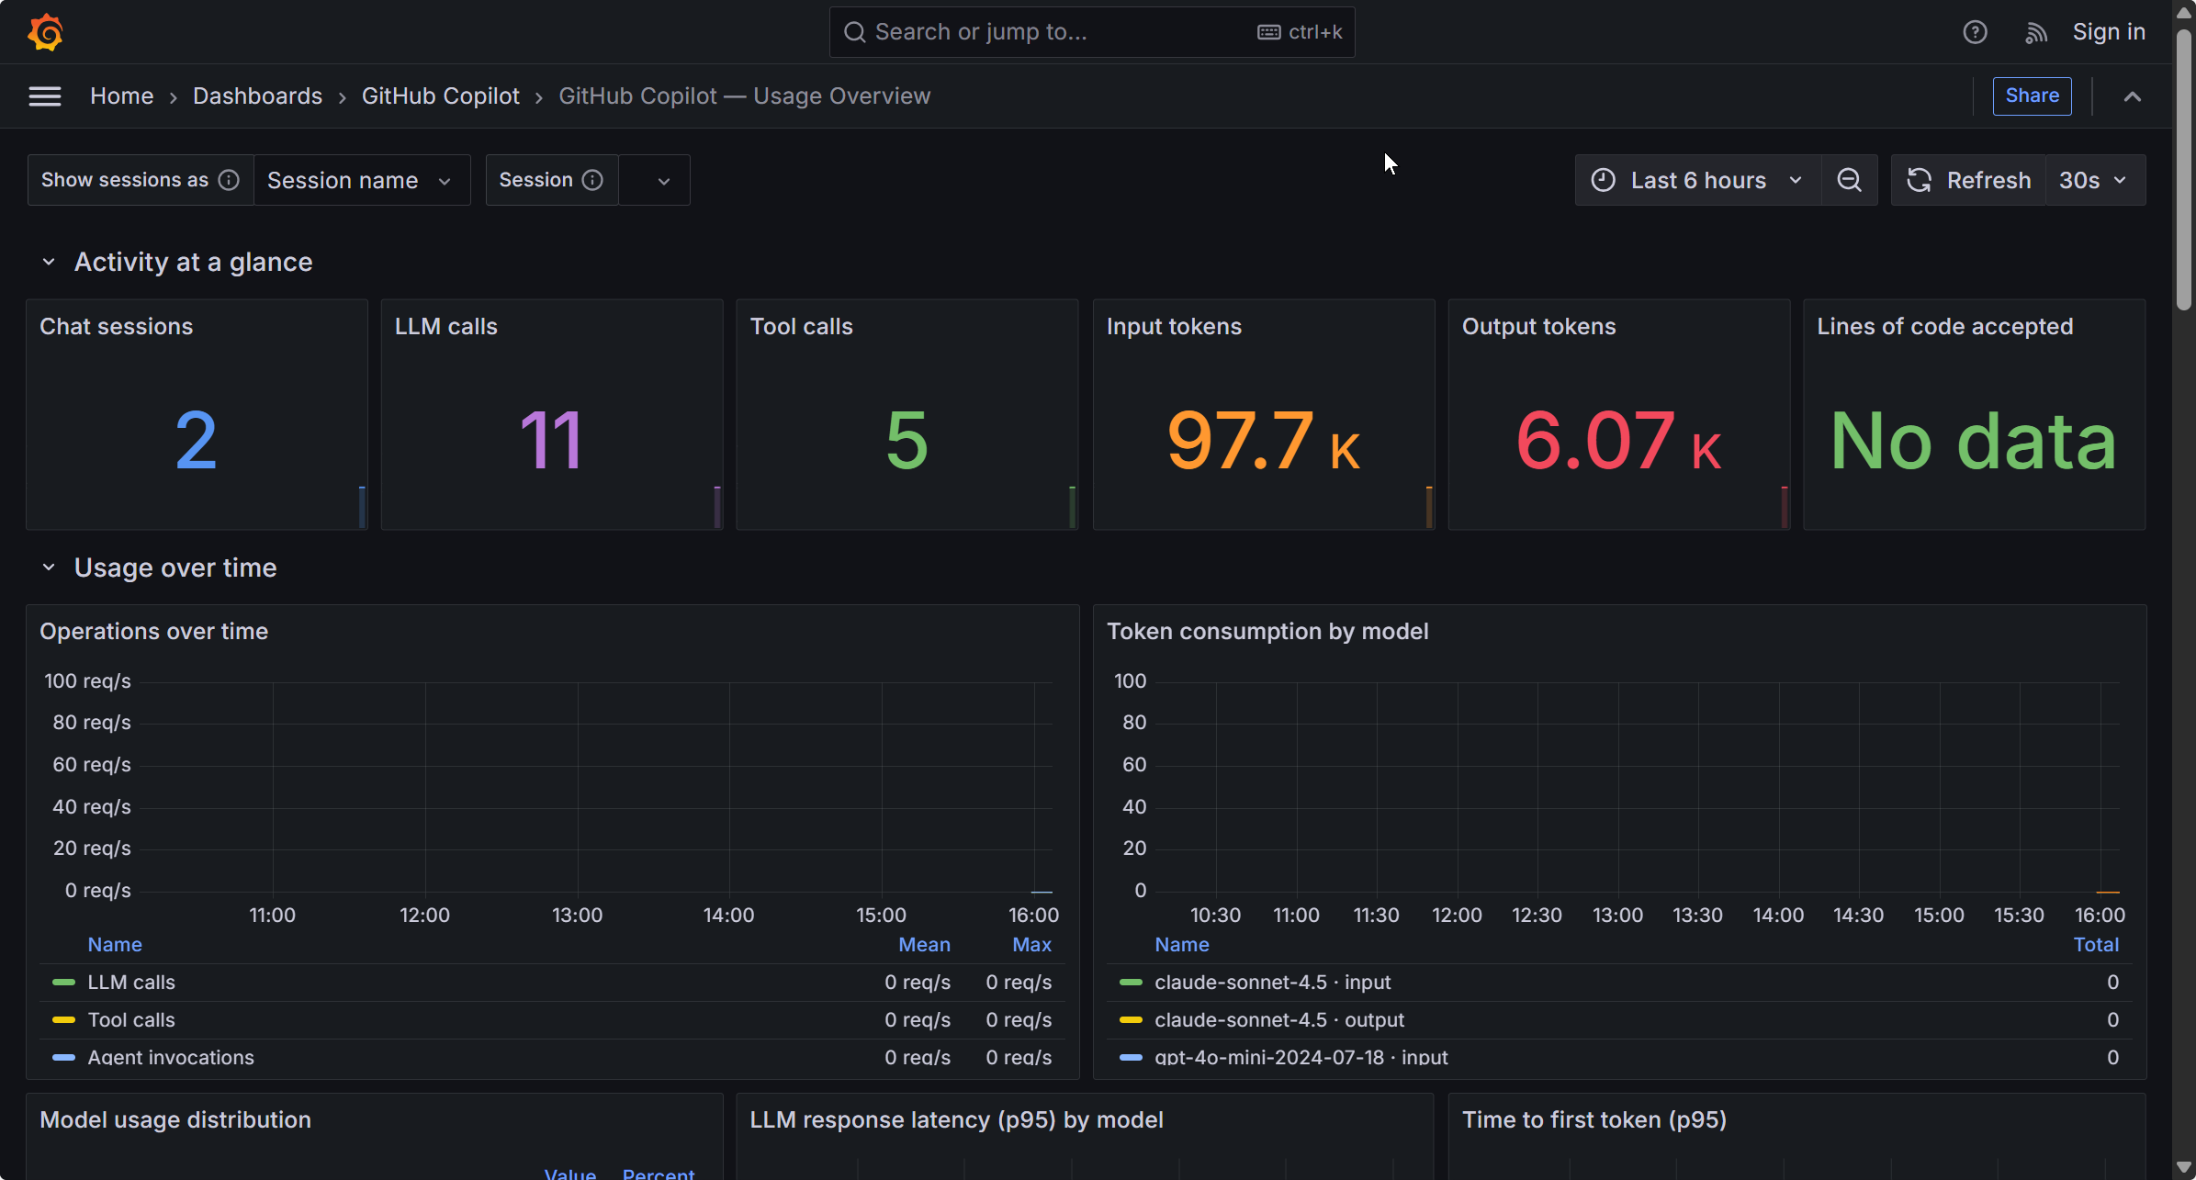Screen dimensions: 2196x1180
Task: Click the 97.7 K input tokens value
Action: pyautogui.click(x=1264, y=441)
